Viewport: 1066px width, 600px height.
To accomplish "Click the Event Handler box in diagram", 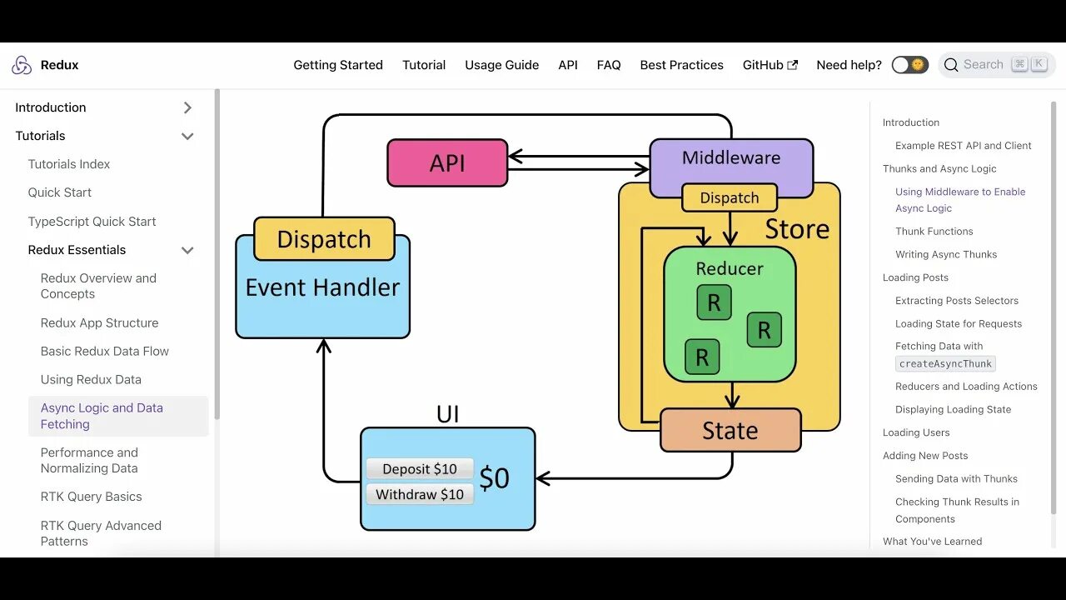I will coord(323,287).
